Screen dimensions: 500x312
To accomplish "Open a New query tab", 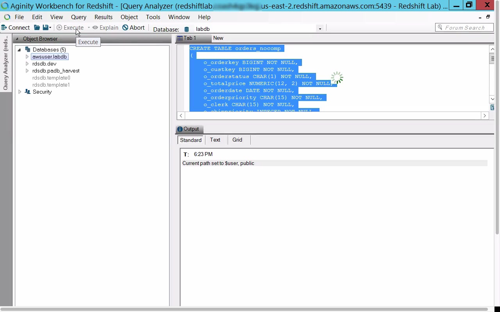I will click(x=218, y=38).
